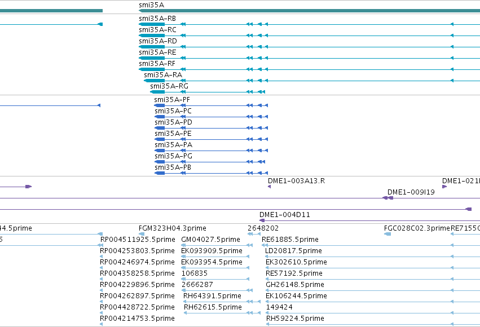480x327 pixels.
Task: Select transcript smi35A-RD label
Action: [x=158, y=41]
